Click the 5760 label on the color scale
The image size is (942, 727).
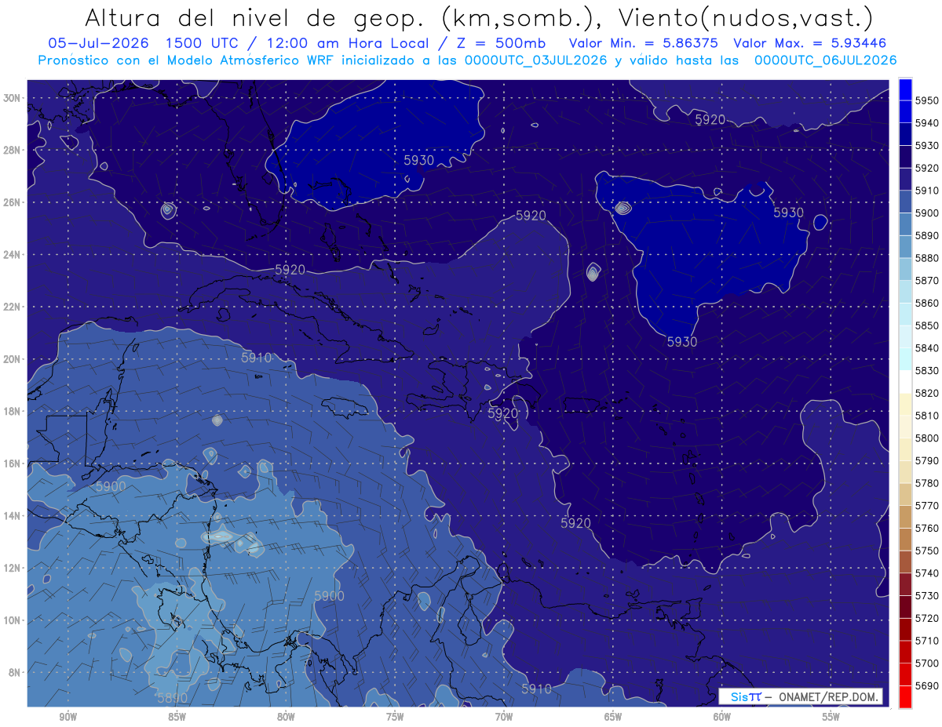point(927,528)
